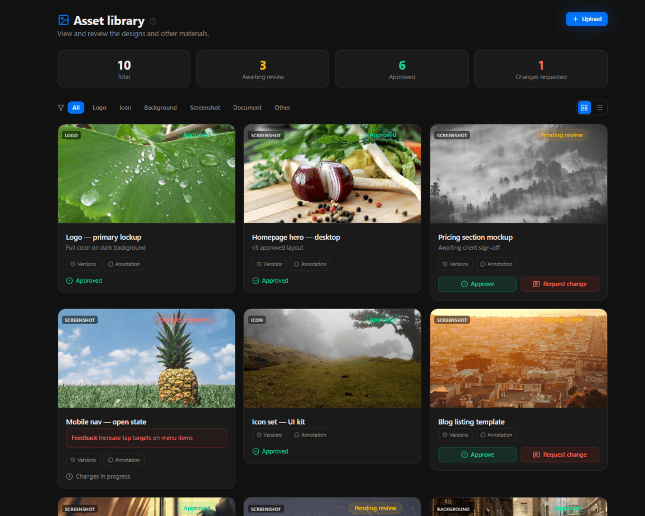Approve the Pricing section mockup

[x=477, y=284]
